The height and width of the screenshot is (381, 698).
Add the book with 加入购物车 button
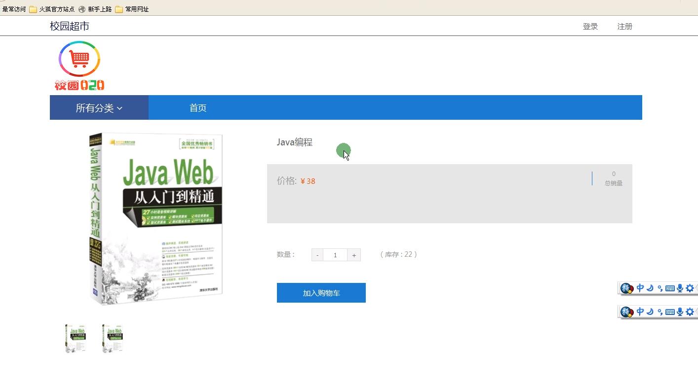[x=321, y=293]
